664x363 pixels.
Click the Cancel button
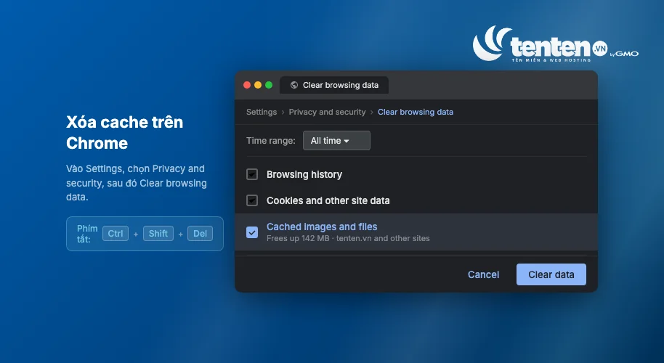483,274
